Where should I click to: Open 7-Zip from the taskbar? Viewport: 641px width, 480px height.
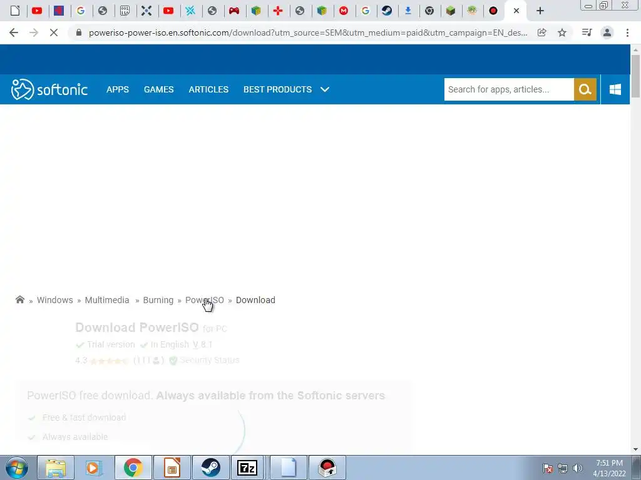click(x=247, y=467)
